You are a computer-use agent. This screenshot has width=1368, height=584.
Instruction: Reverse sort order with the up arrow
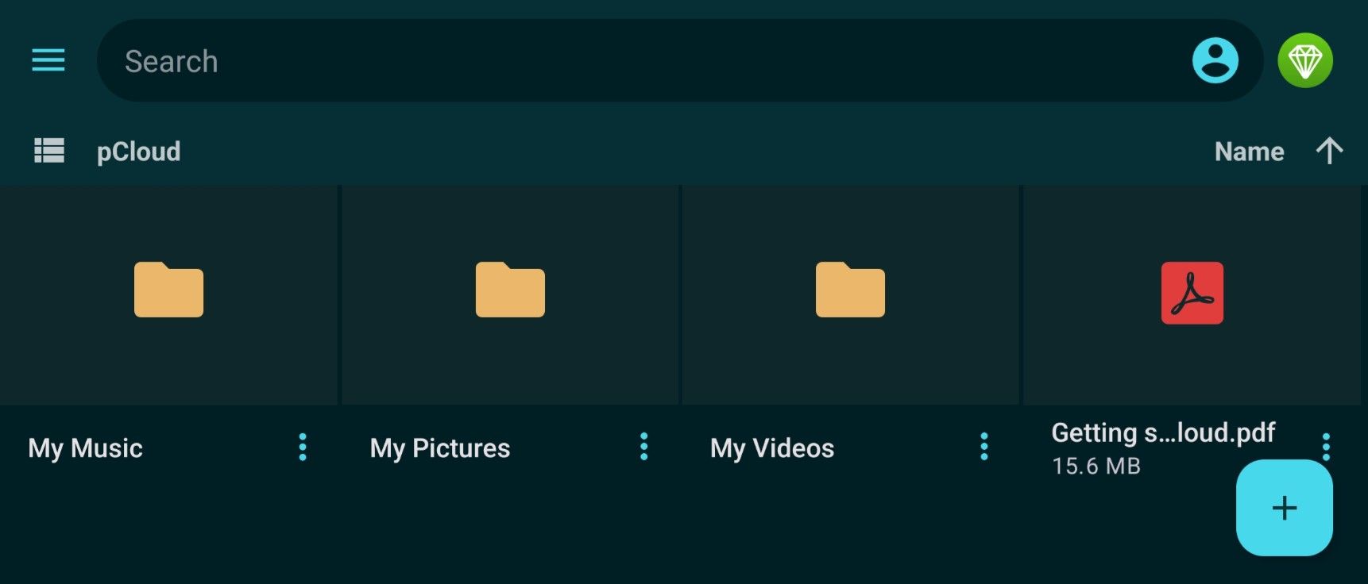point(1329,151)
